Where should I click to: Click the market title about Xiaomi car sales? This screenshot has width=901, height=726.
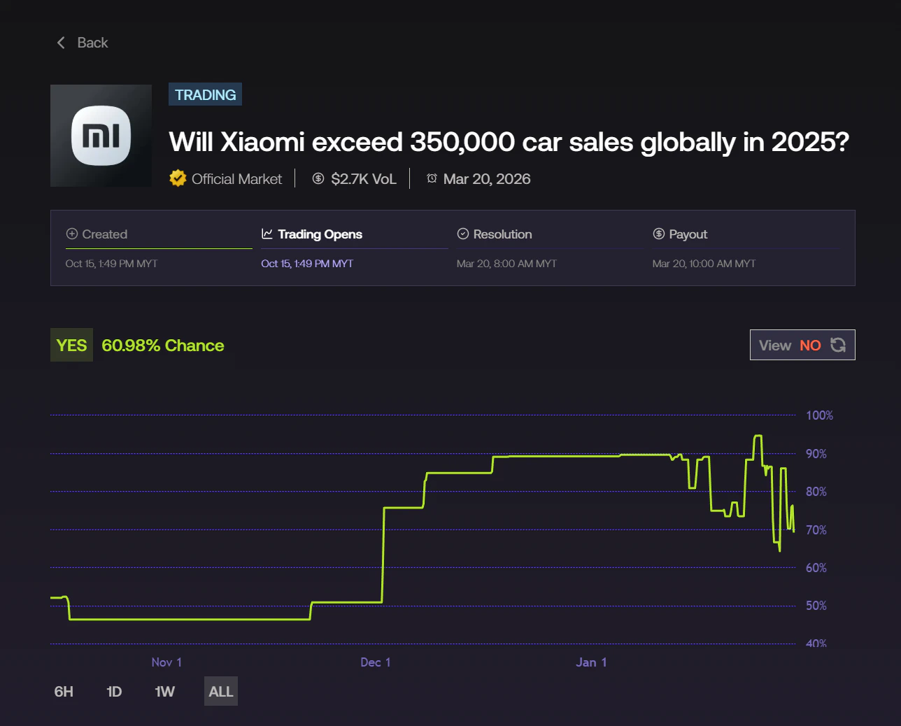(509, 142)
